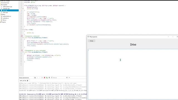Click the film.ui file icon
Viewport: 178px width, 100px height.
coord(1,20)
